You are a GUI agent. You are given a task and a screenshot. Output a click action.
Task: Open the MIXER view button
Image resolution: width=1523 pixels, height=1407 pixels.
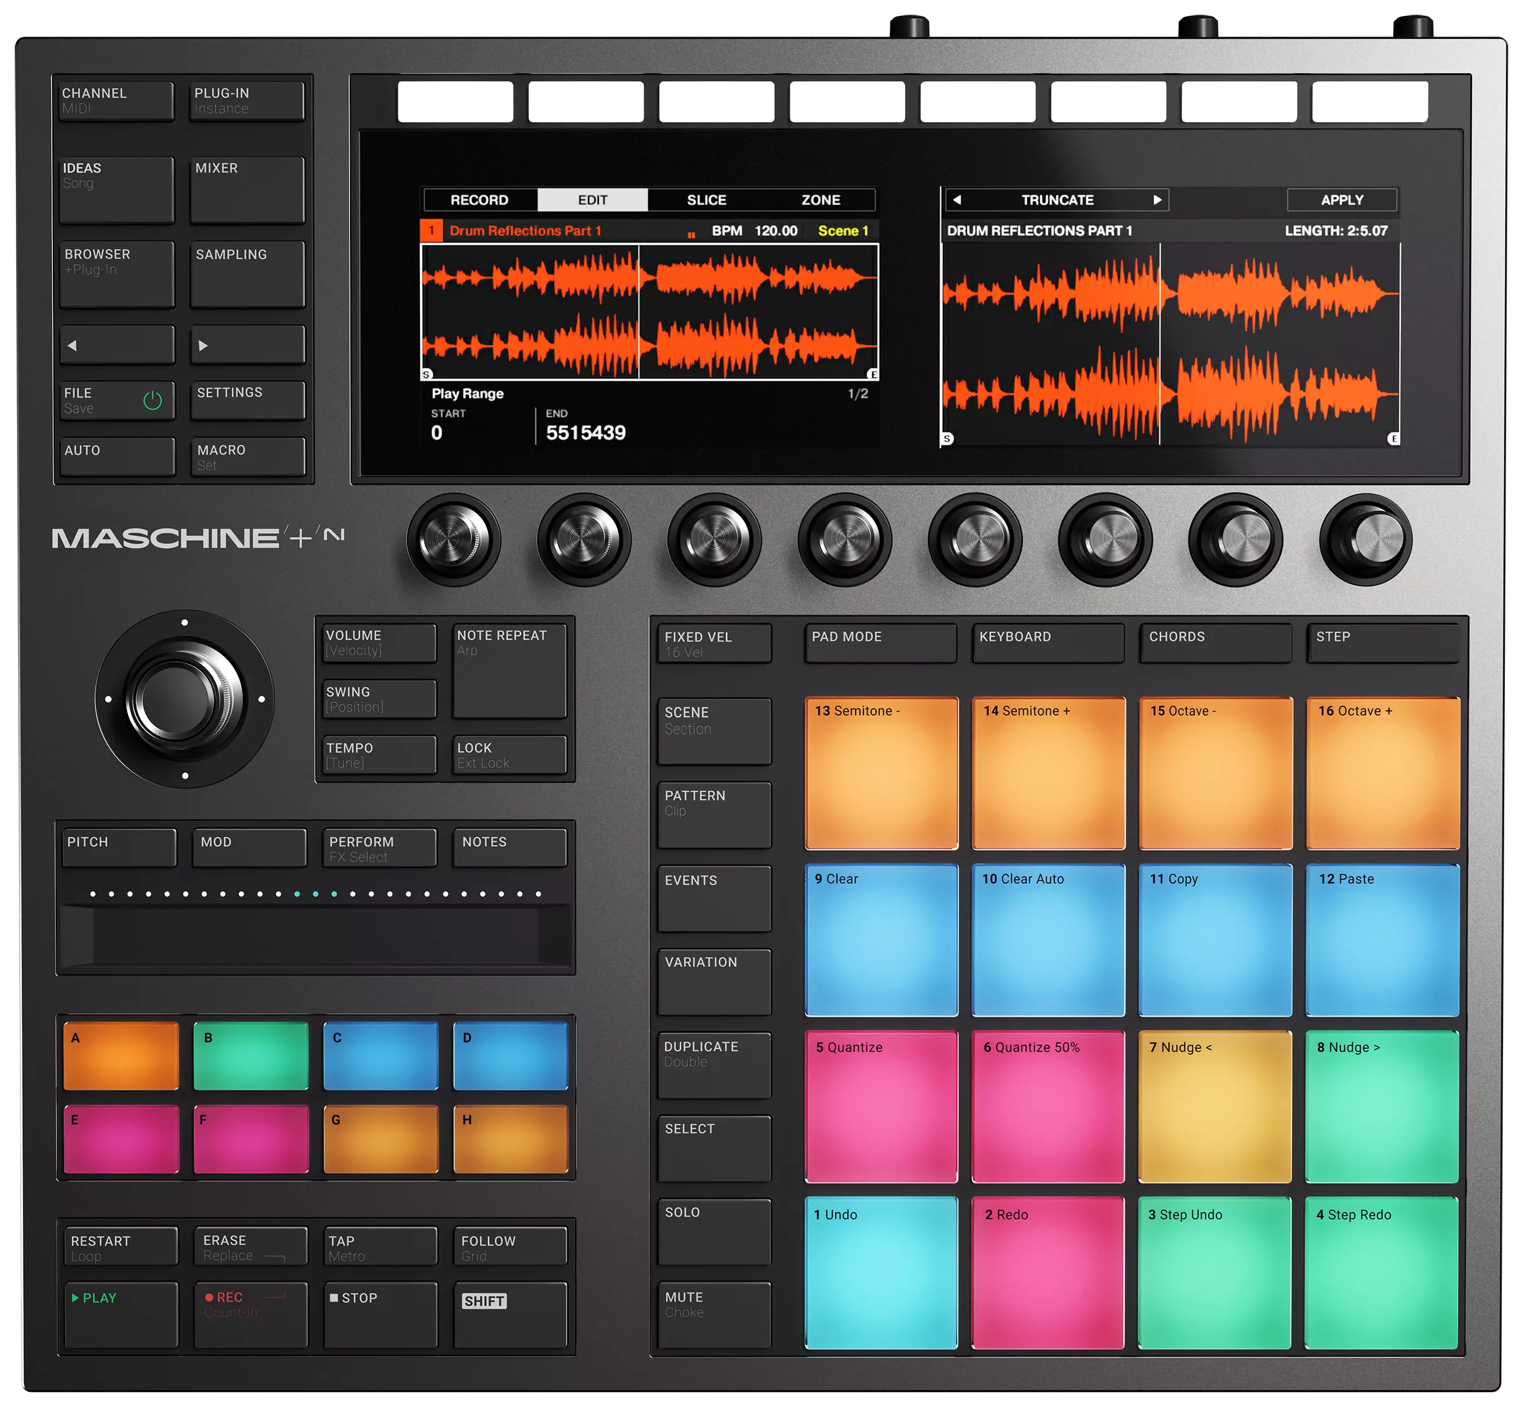[247, 190]
